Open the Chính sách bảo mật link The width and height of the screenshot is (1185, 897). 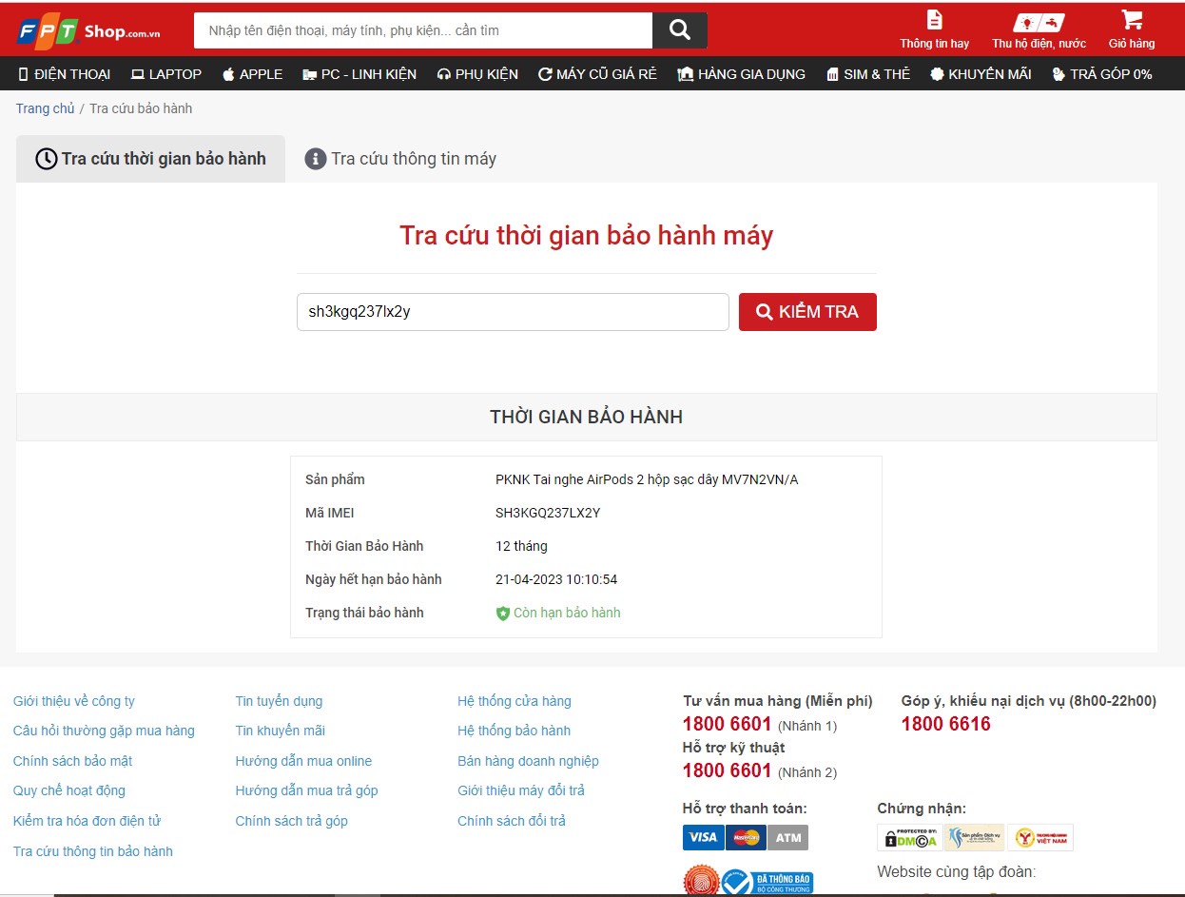tap(72, 761)
